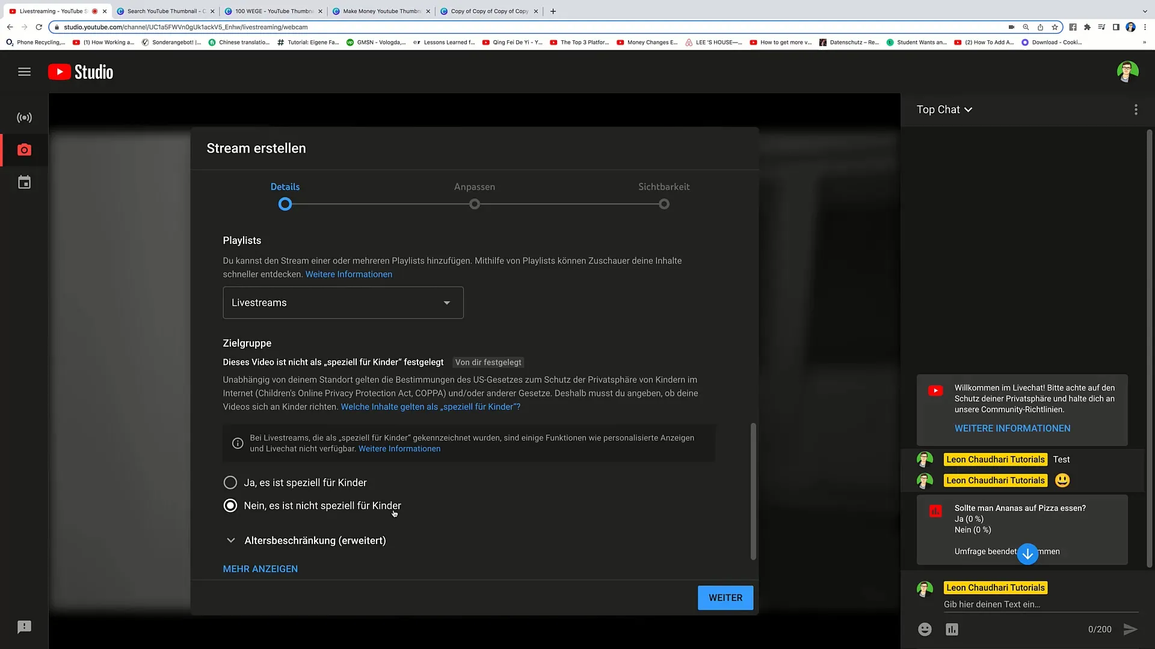This screenshot has width=1155, height=649.
Task: Open the Stream broadcast section in sidebar
Action: pyautogui.click(x=24, y=118)
